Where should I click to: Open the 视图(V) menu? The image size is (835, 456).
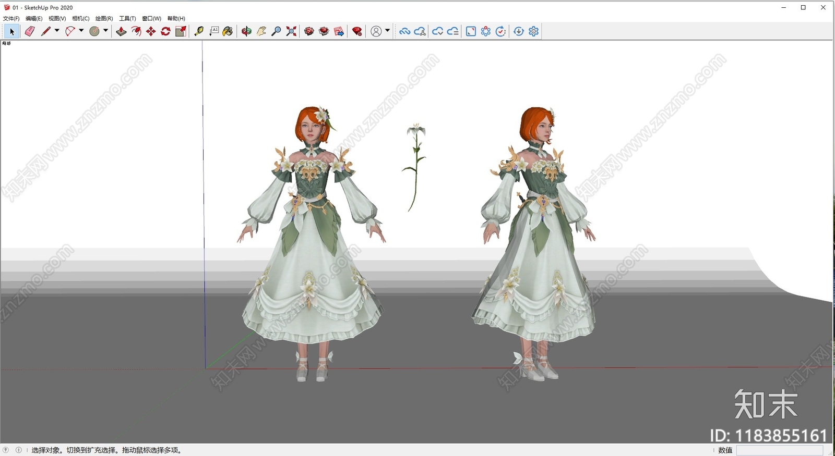click(x=57, y=18)
